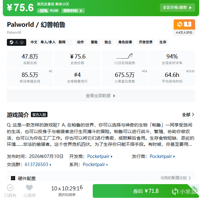Click the countdown 距折扣结束 timer
The width and height of the screenshot is (202, 200).
[67, 191]
